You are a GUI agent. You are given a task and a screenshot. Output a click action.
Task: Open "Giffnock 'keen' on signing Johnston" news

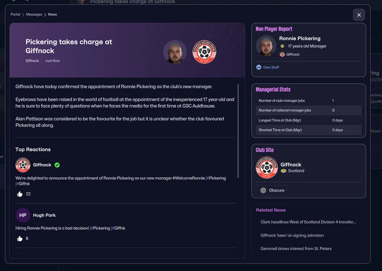tap(292, 235)
